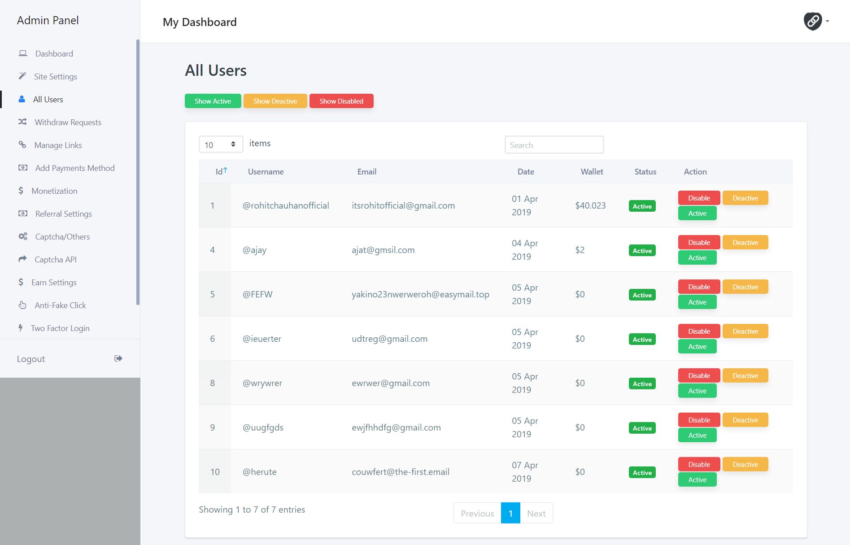Click the Show Disabled filter button
The height and width of the screenshot is (545, 850).
[341, 101]
